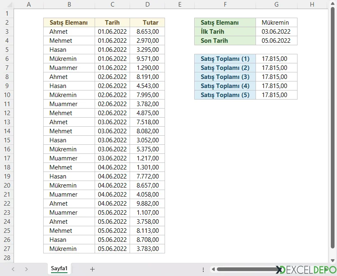Select the column D header

147,5
